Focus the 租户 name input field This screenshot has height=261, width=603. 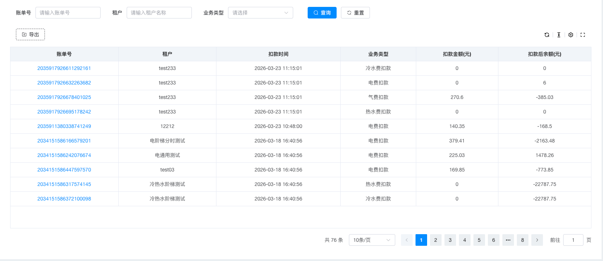click(159, 13)
